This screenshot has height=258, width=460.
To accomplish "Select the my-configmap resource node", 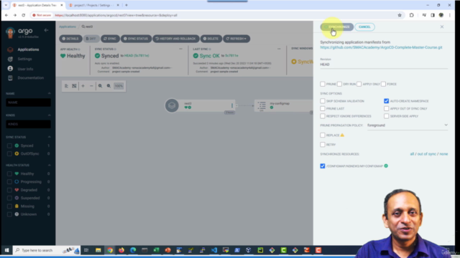I will point(284,105).
